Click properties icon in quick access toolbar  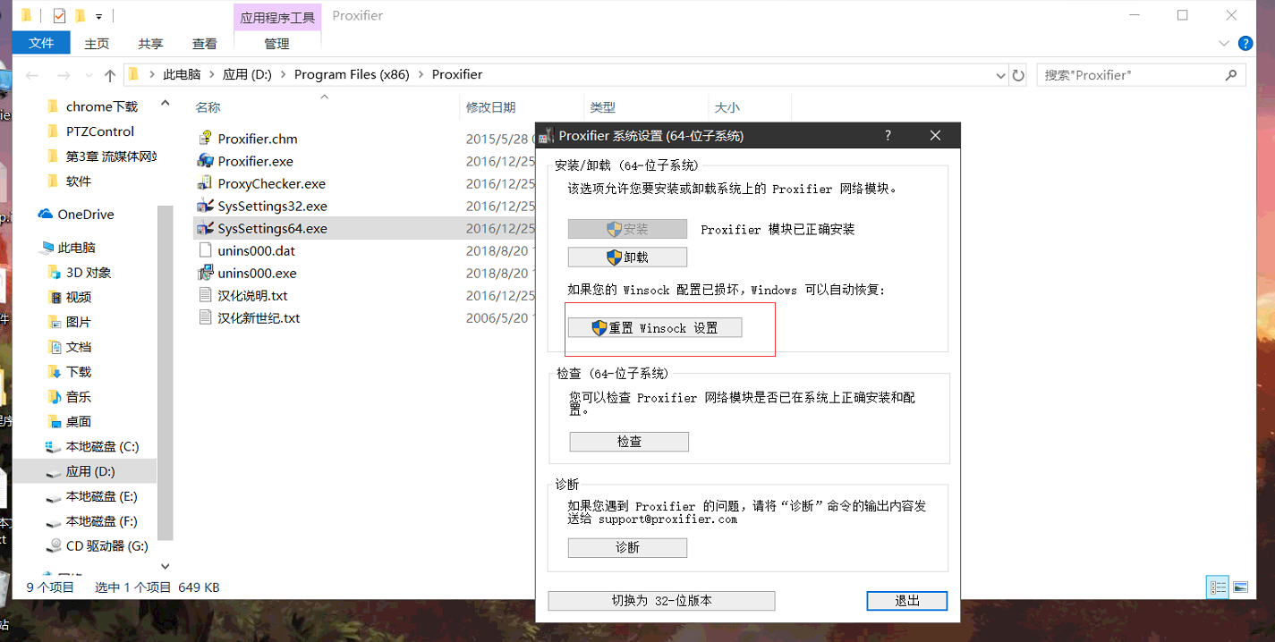pos(59,15)
